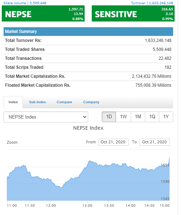The image size is (181, 215).
Task: Click the Market Summary header
Action: click(x=88, y=32)
